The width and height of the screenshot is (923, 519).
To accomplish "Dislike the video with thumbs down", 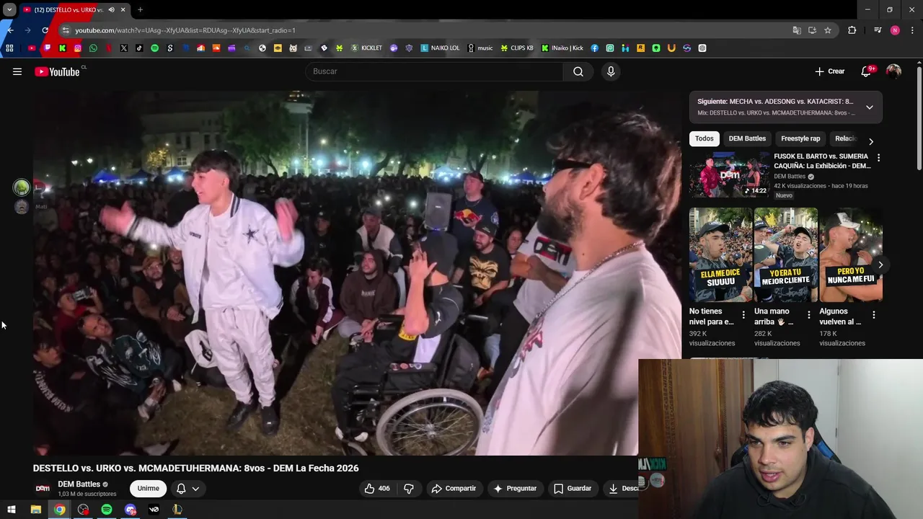I will tap(409, 488).
